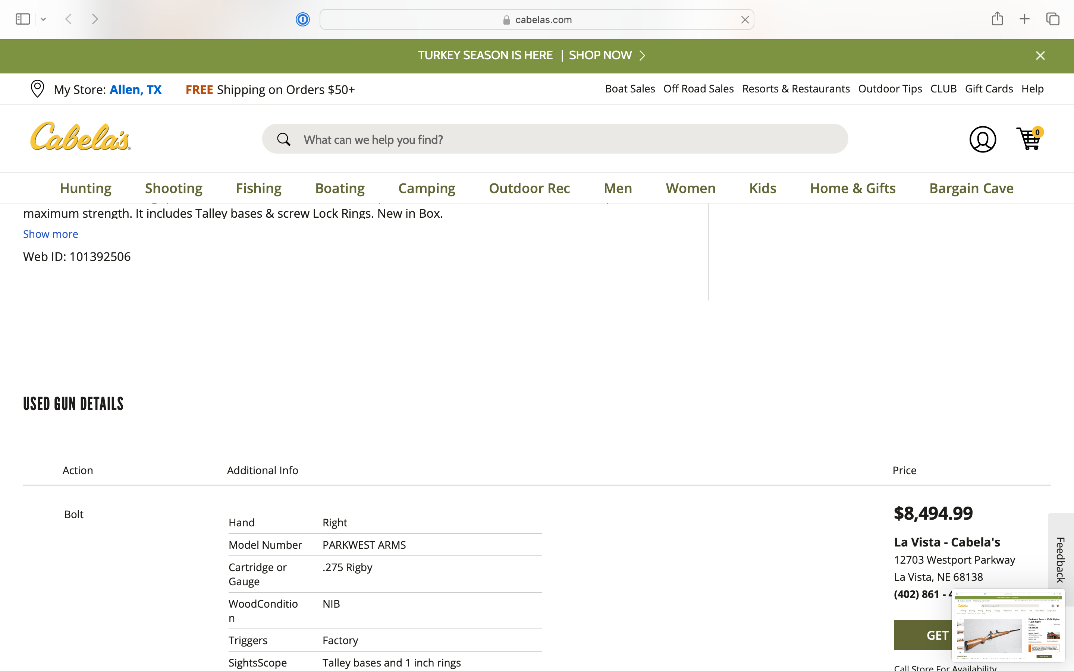This screenshot has height=671, width=1074.
Task: Open the screenshot preview thumbnail
Action: click(x=1008, y=625)
